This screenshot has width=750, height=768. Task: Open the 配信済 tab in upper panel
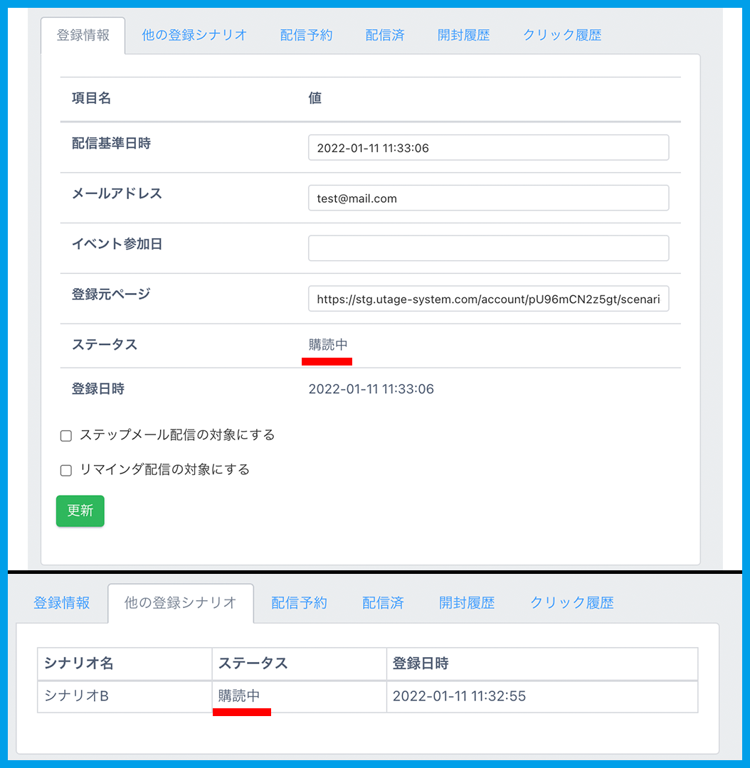pyautogui.click(x=385, y=35)
